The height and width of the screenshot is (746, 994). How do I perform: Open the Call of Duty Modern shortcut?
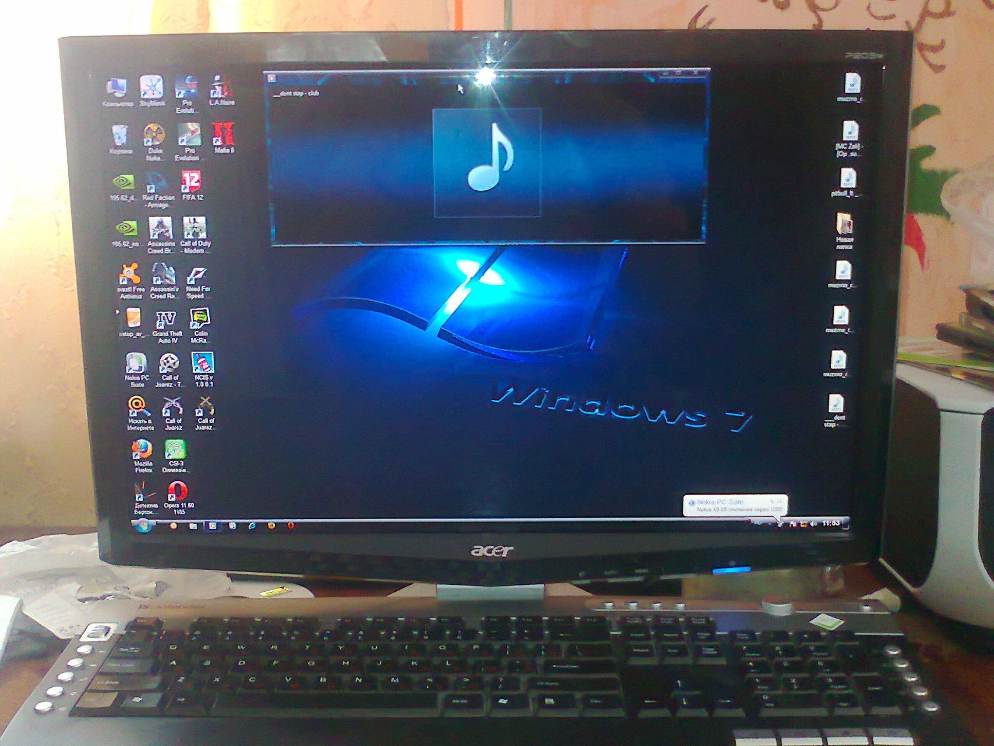click(x=195, y=235)
